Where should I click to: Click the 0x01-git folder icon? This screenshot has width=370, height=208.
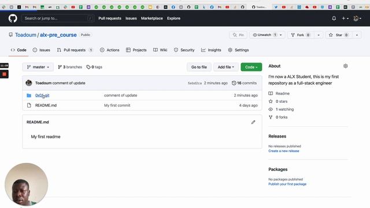(29, 95)
